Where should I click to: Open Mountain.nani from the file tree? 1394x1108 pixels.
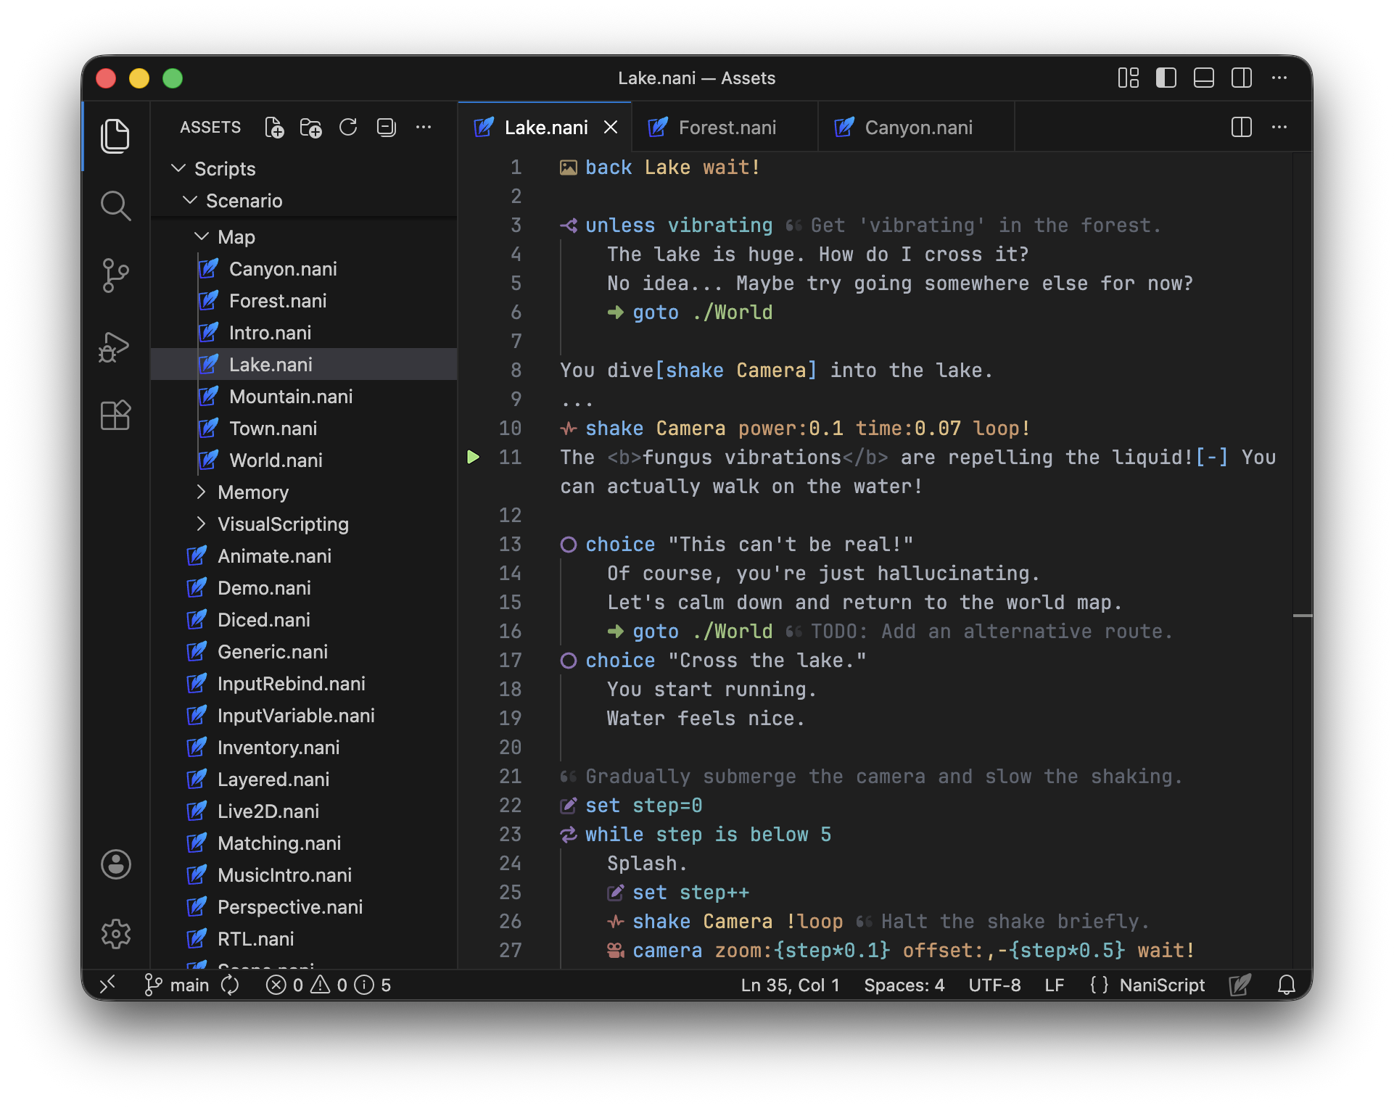pos(290,397)
